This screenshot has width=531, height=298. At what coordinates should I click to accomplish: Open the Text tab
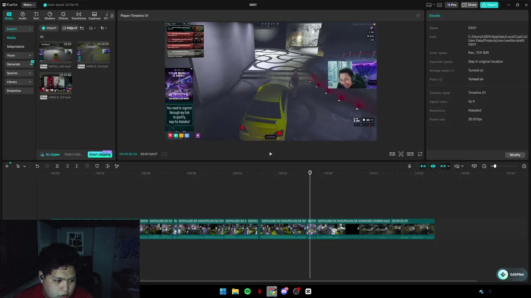(36, 16)
